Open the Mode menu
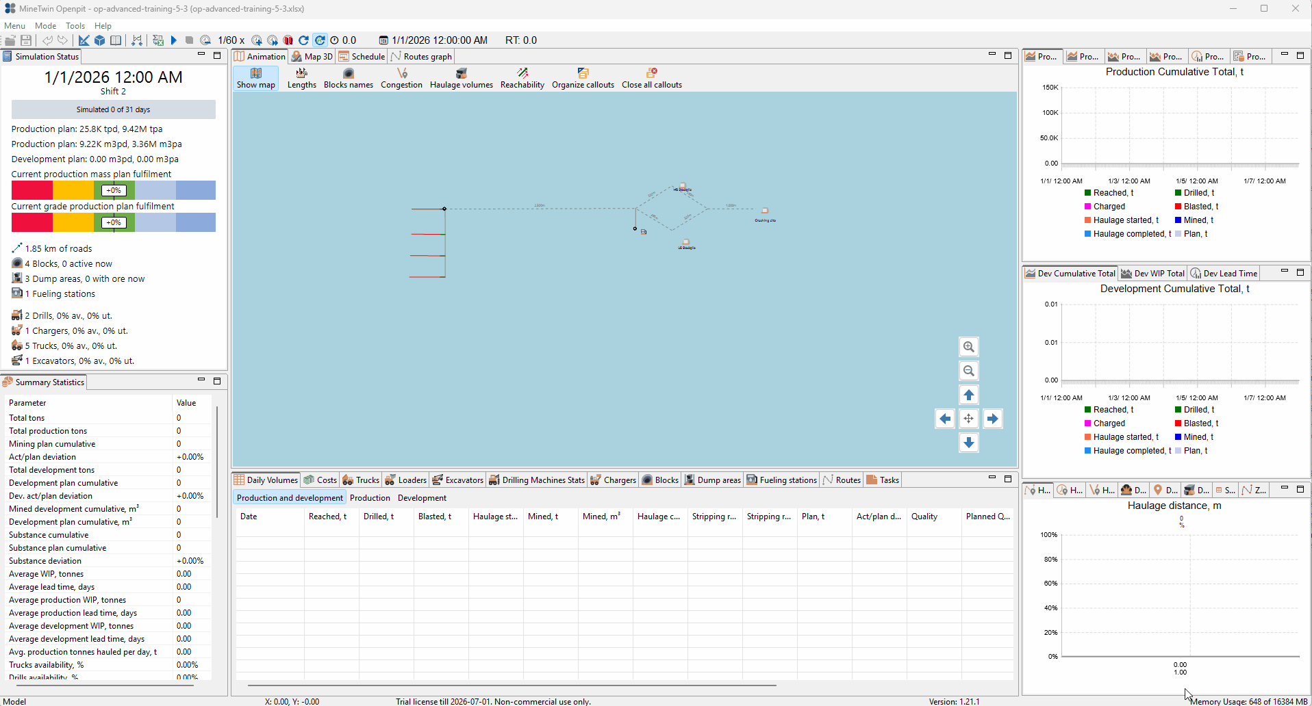 point(46,25)
